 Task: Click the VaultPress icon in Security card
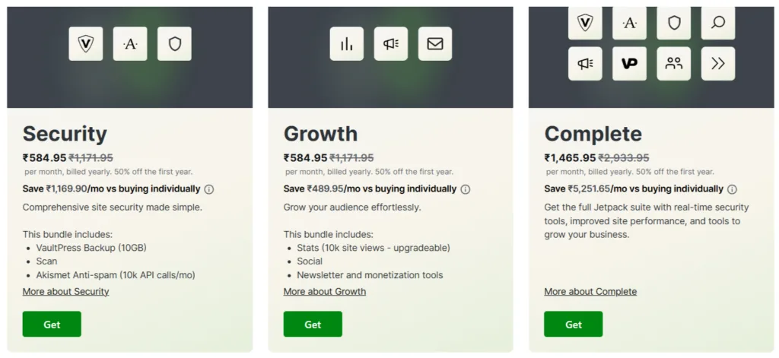[x=85, y=44]
